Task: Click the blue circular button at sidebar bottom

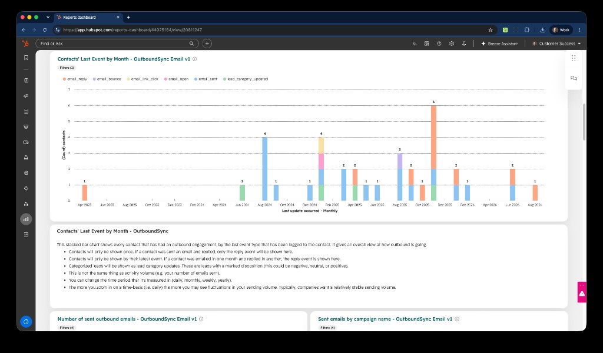Action: (26, 321)
